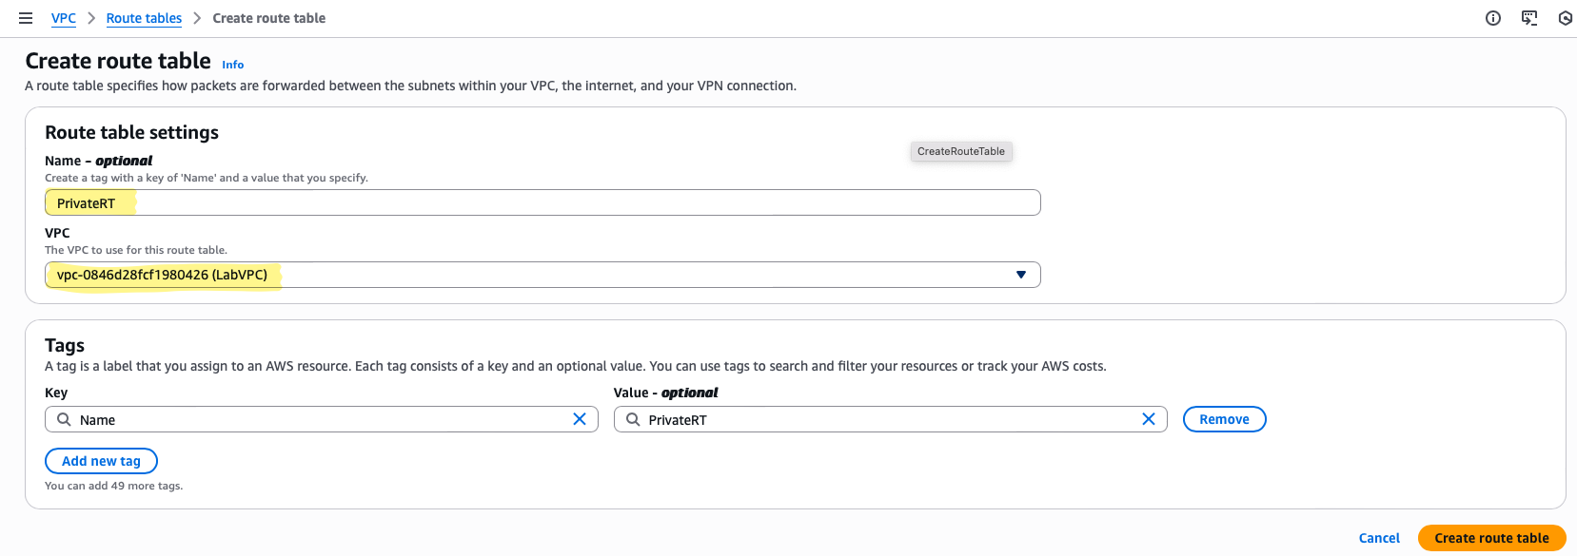Screen dimensions: 1577x556
Task: Navigate to Route tables breadcrumb
Action: click(144, 18)
